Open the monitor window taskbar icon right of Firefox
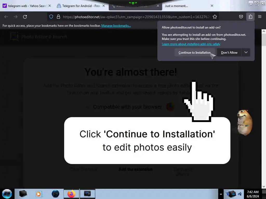The height and width of the screenshot is (199, 266). (x=87, y=194)
